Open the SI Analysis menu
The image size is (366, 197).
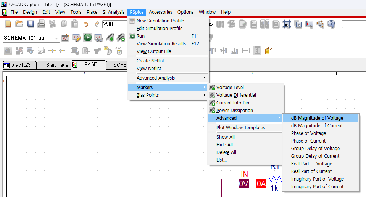point(113,12)
